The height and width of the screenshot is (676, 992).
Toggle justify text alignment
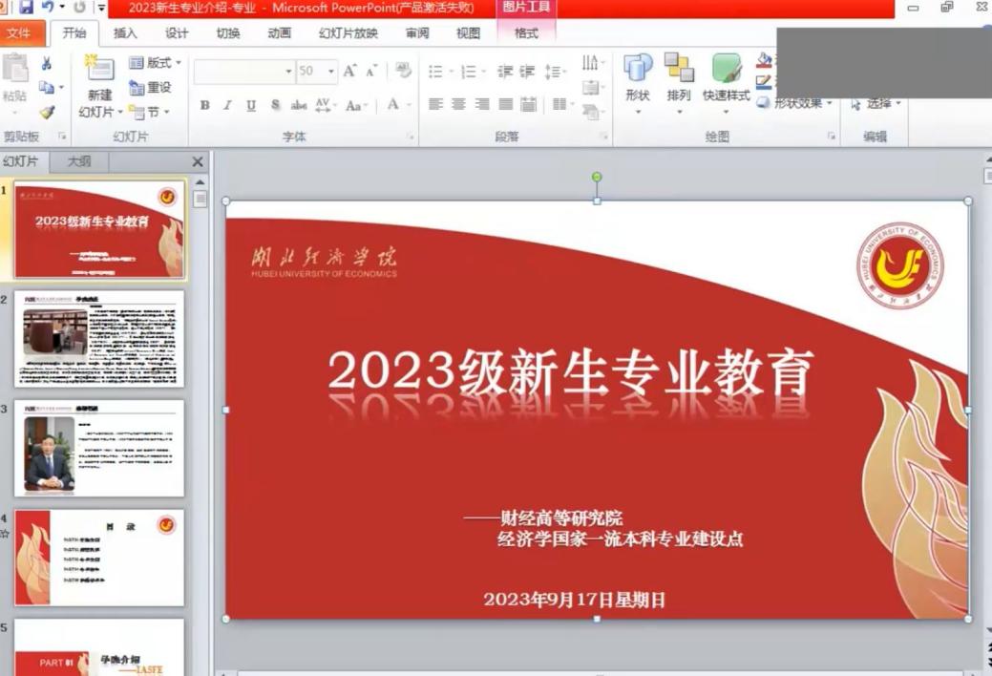tap(505, 104)
